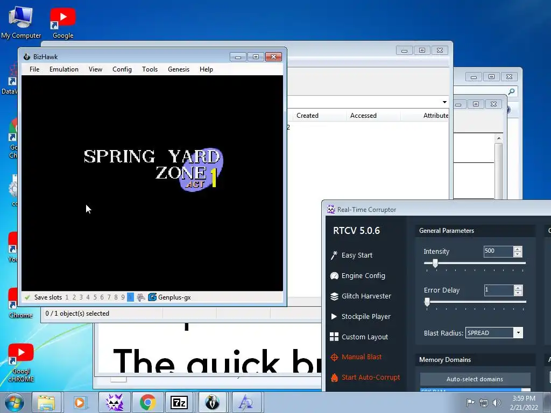The image size is (551, 413).
Task: Open the Genesis menu
Action: tap(179, 69)
